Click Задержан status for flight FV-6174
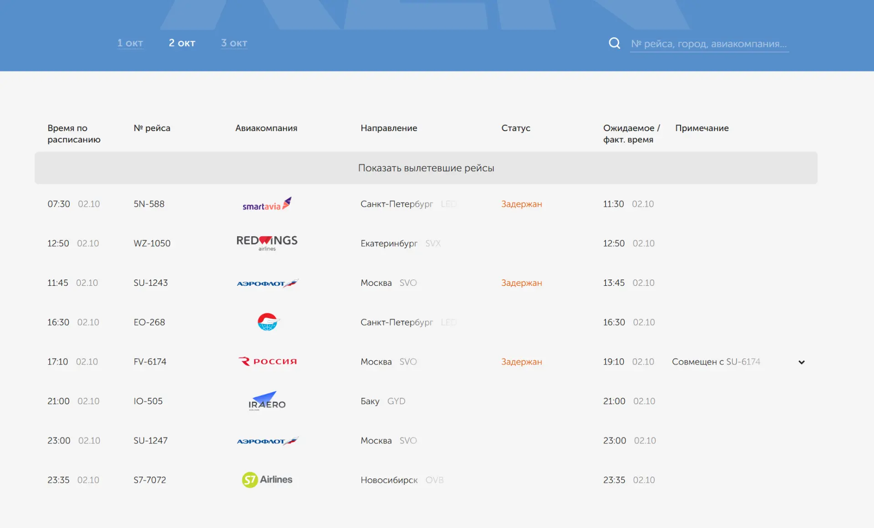The width and height of the screenshot is (874, 528). tap(522, 362)
